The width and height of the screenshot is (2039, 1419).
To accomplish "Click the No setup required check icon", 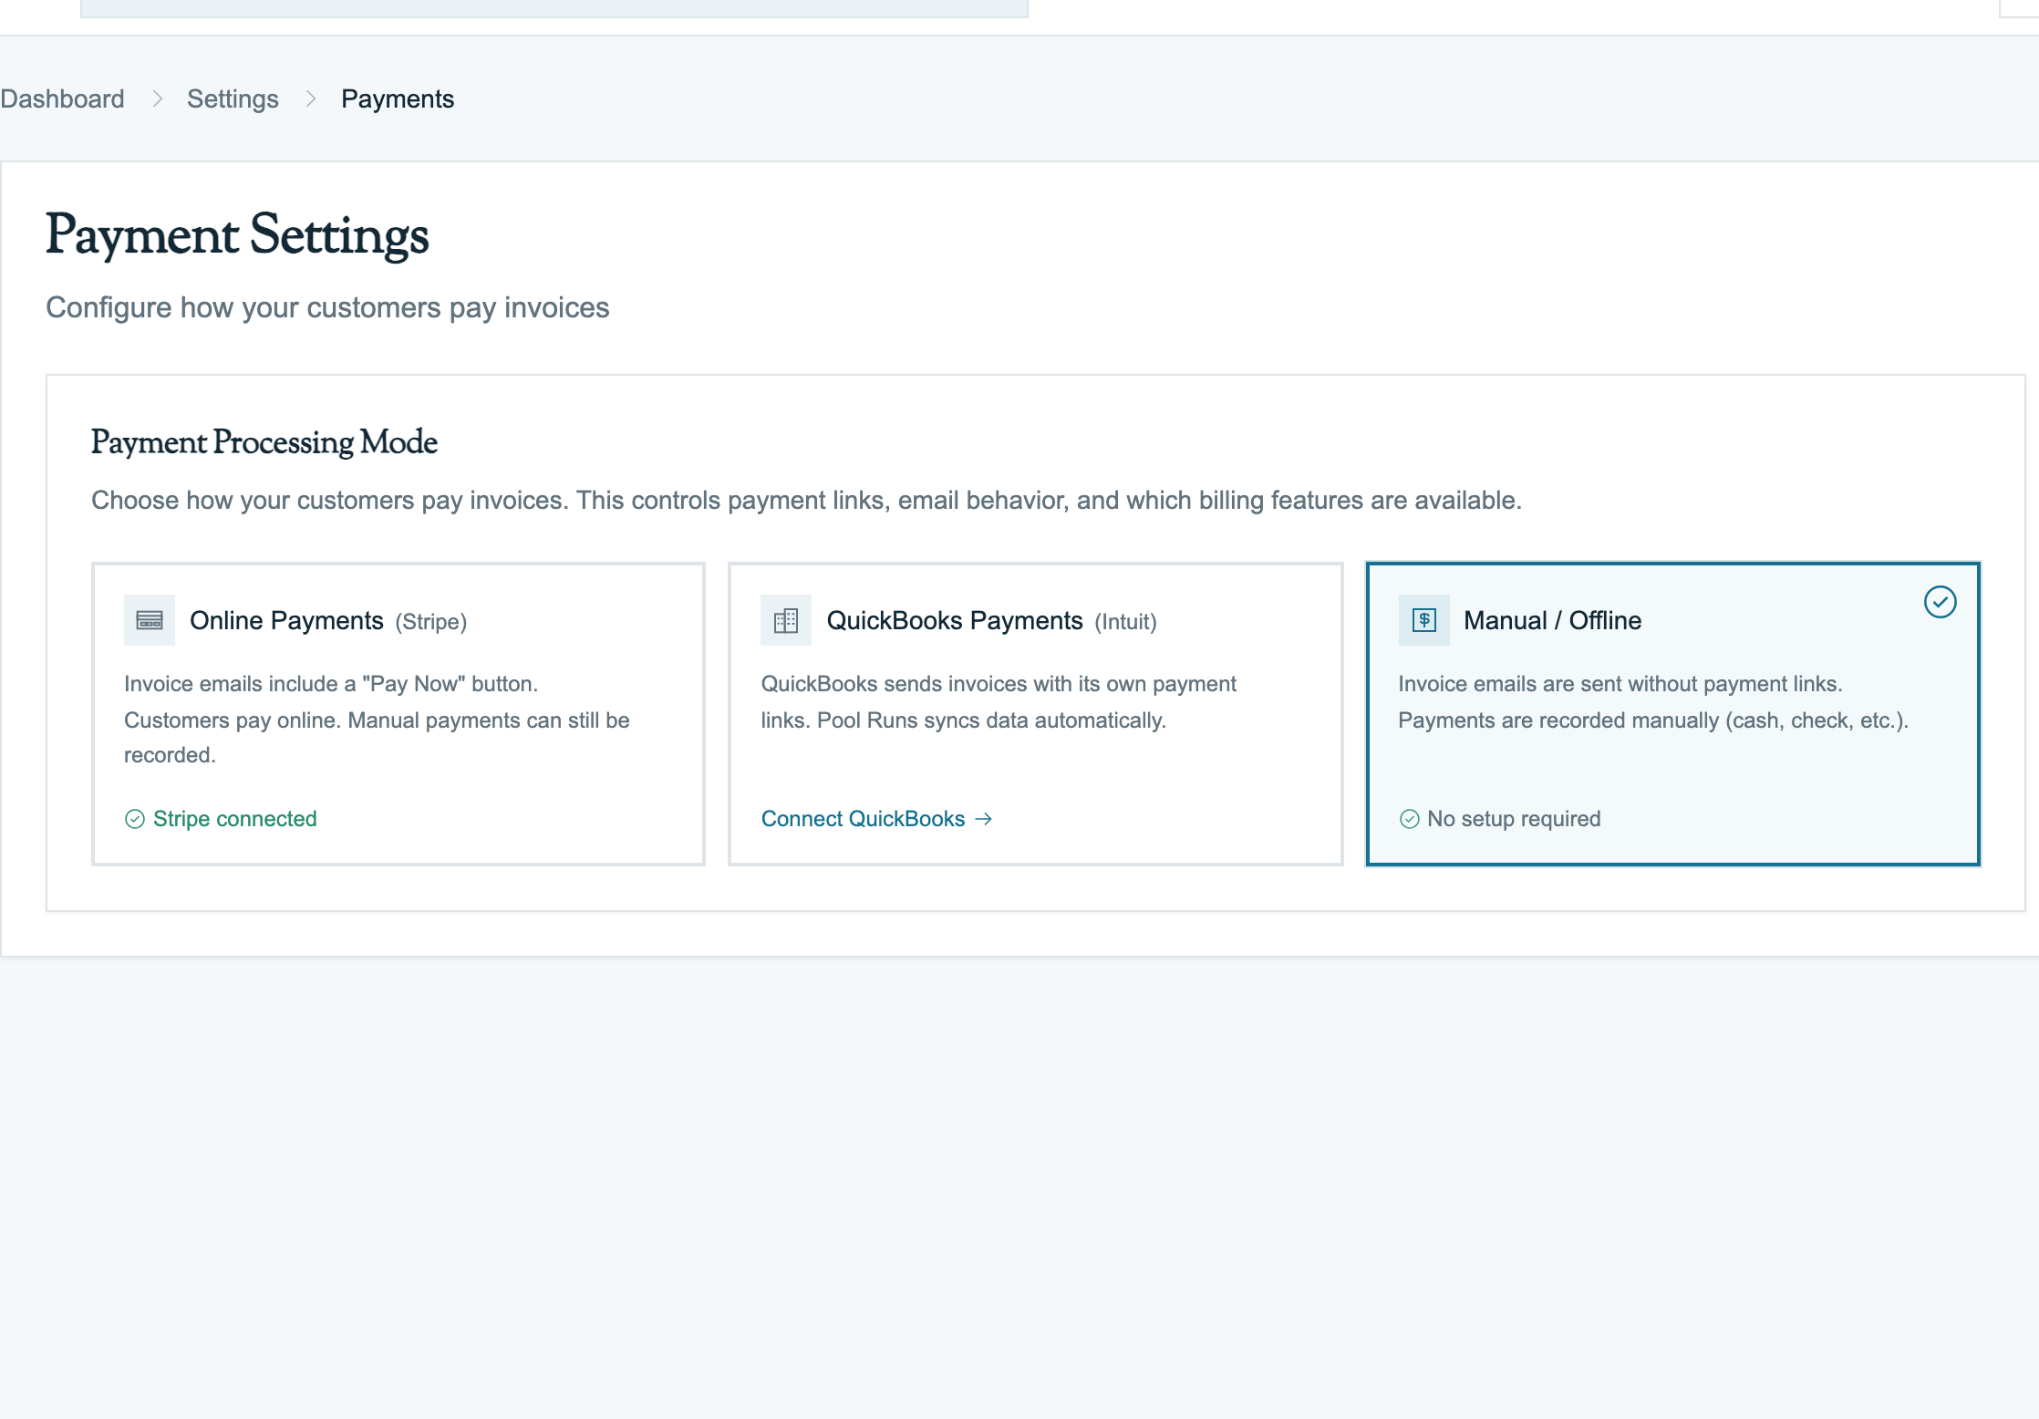I will click(x=1409, y=819).
